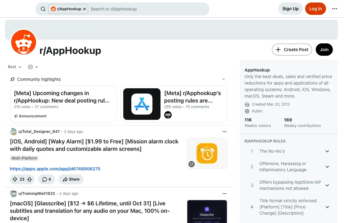Join the r/AppHookup community
Image resolution: width=344 pixels, height=223 pixels.
(324, 50)
